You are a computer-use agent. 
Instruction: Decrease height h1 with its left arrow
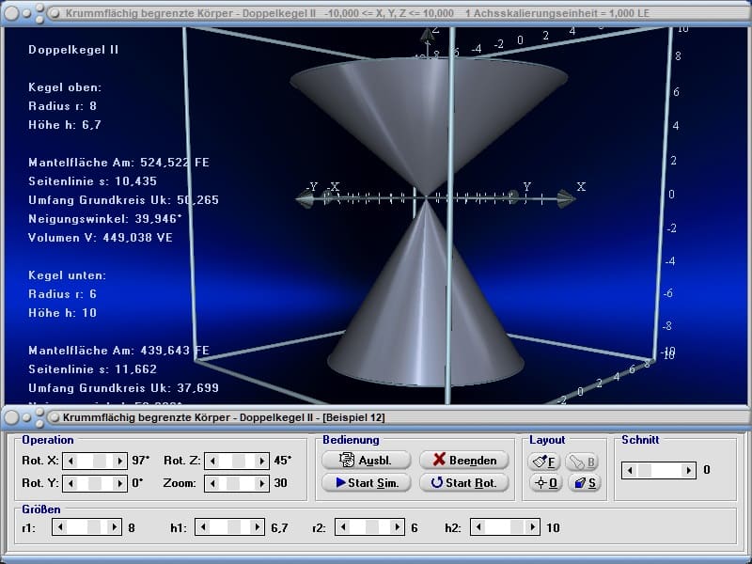[x=203, y=527]
